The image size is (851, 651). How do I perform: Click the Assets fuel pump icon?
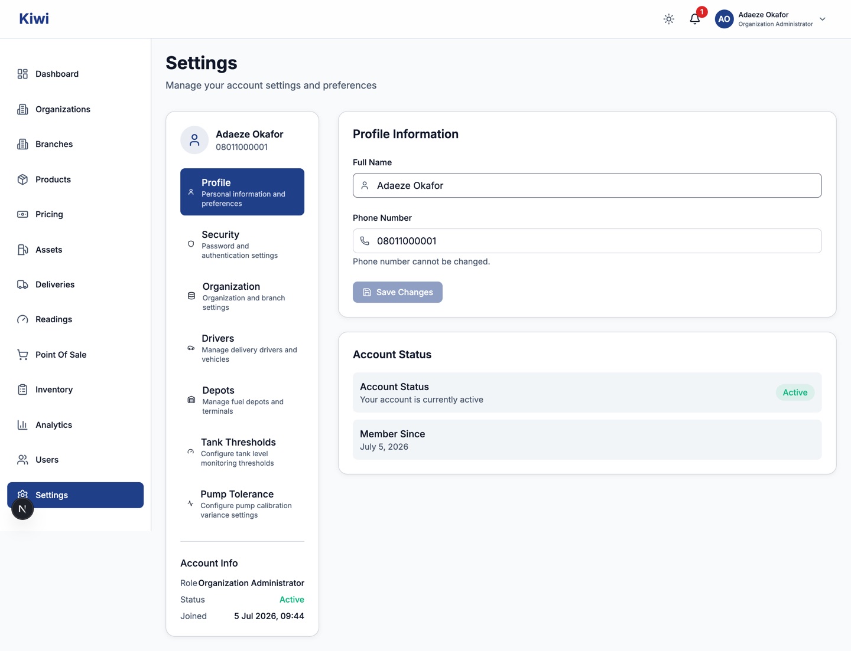pos(22,250)
